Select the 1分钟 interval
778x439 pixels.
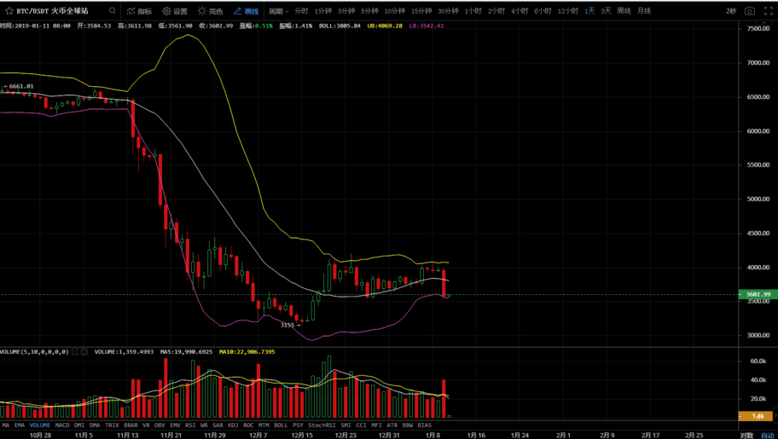[x=323, y=11]
